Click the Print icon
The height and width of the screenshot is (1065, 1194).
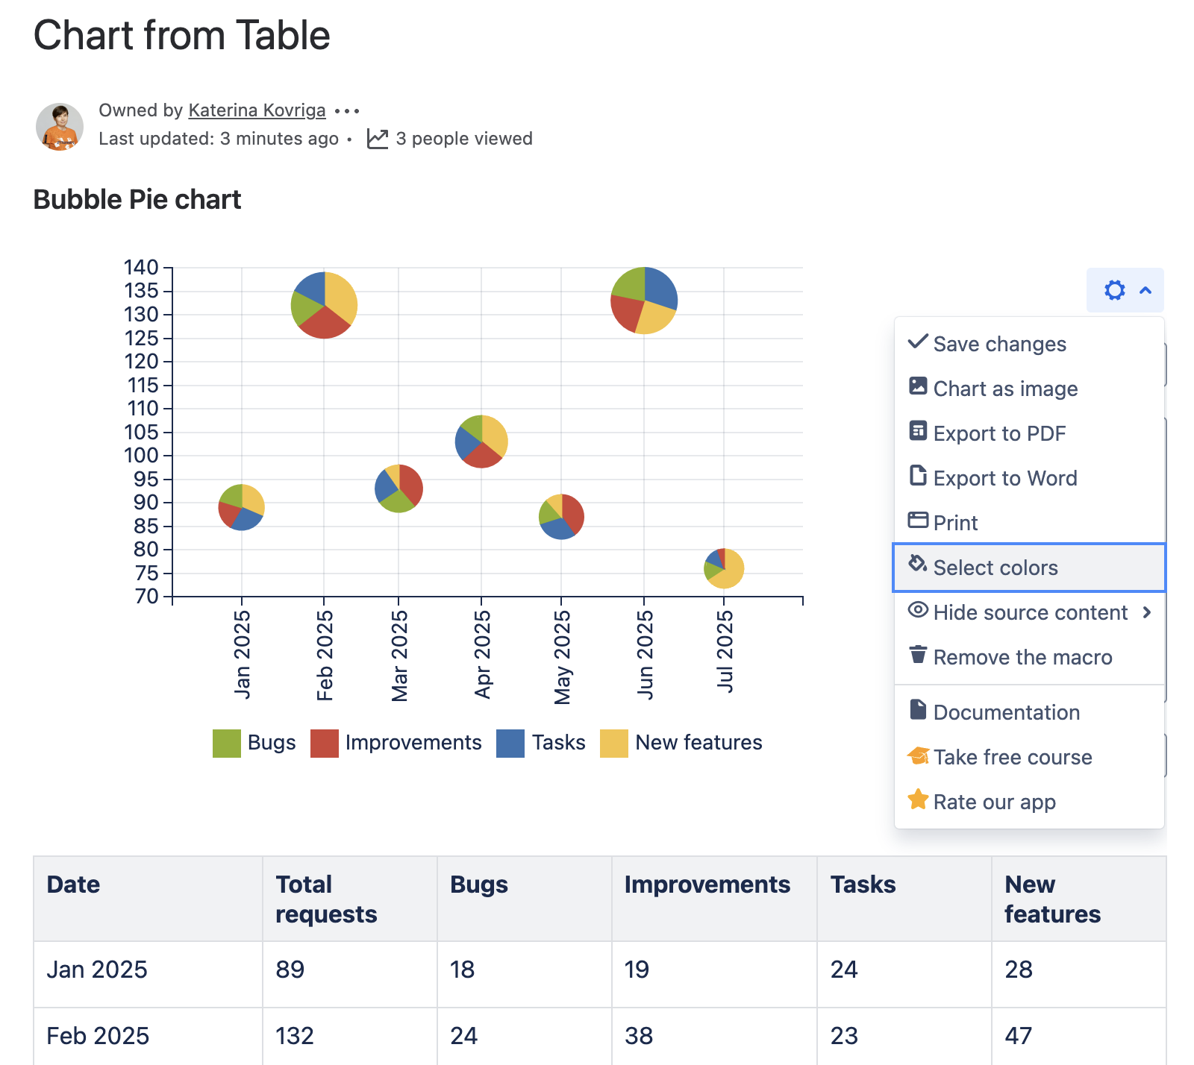[x=918, y=521]
